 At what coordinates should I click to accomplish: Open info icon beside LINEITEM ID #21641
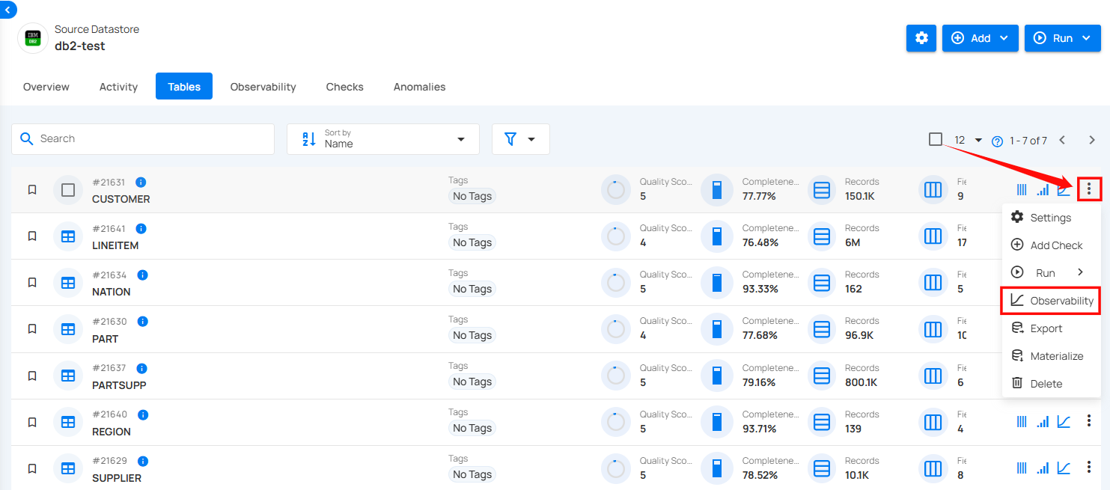141,229
